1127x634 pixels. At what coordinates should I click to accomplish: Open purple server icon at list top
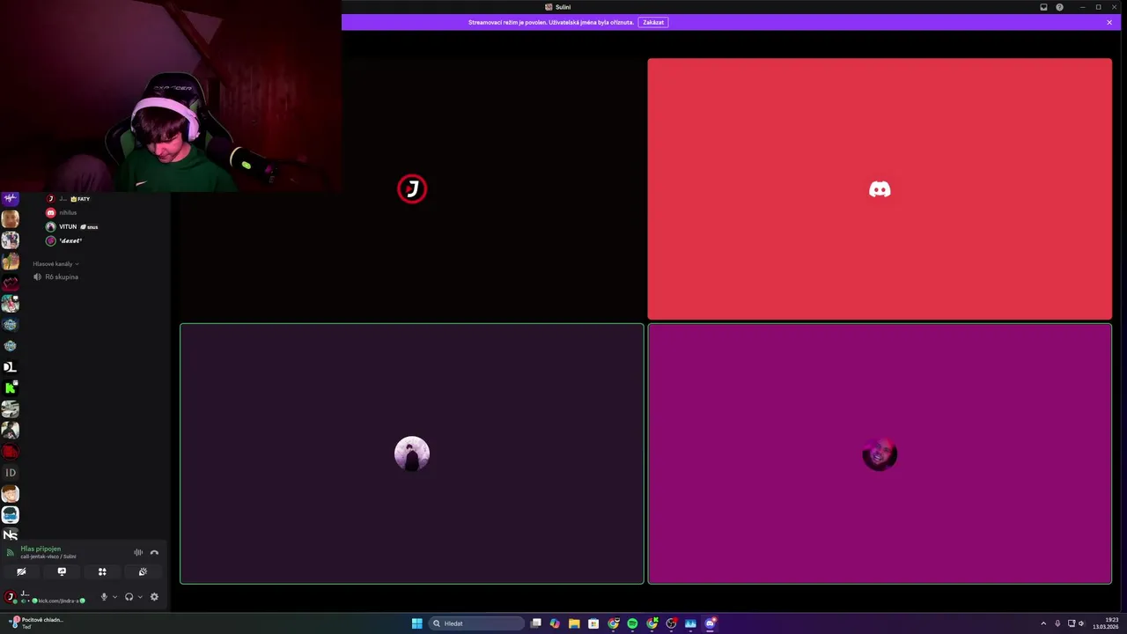tap(11, 199)
